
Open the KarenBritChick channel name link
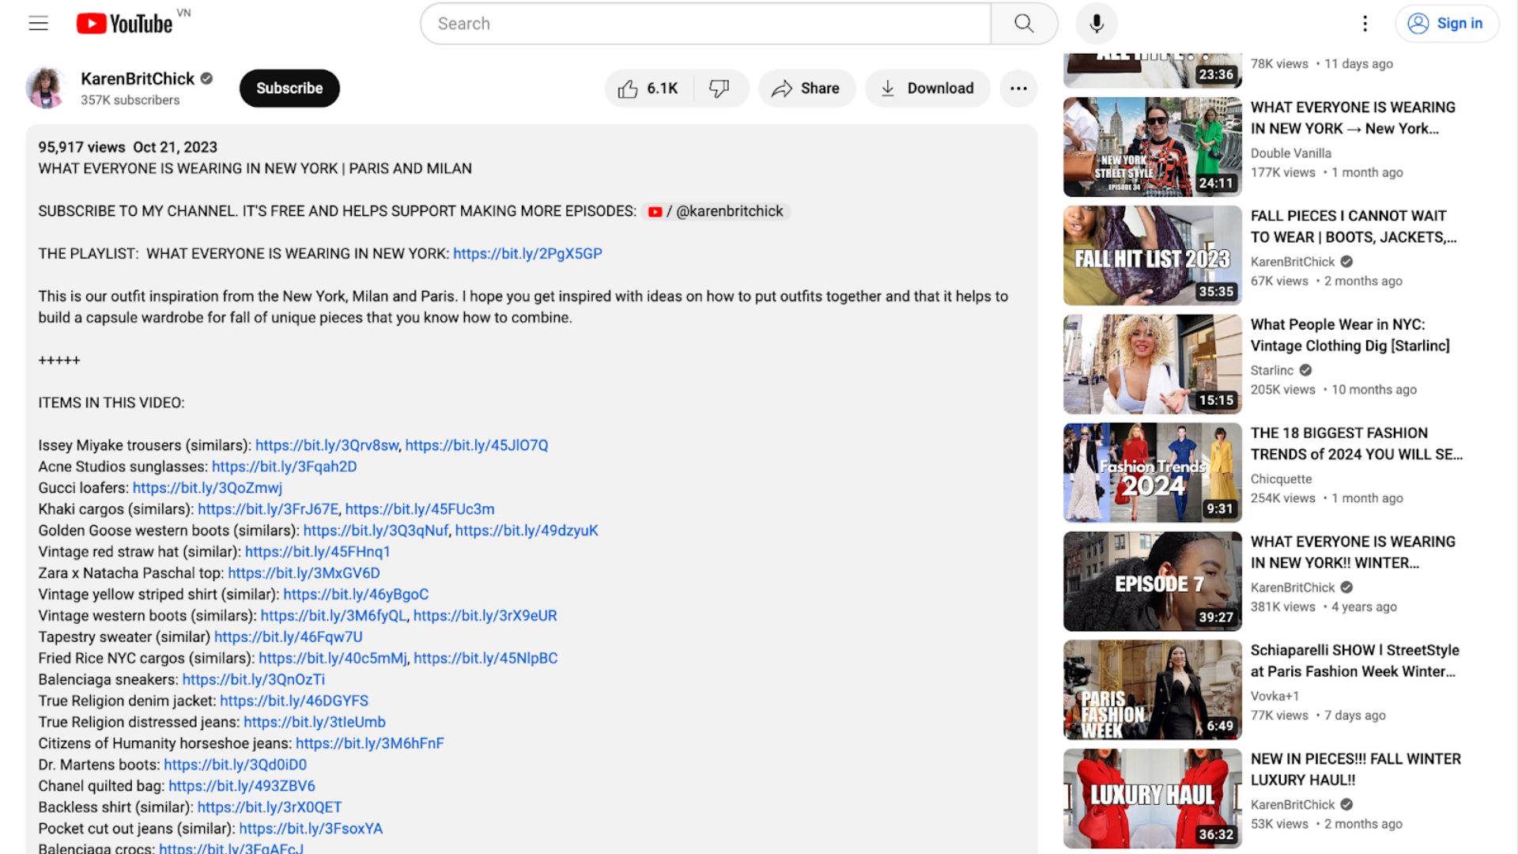[138, 78]
